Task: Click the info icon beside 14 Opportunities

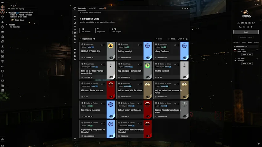Action: pos(94,39)
